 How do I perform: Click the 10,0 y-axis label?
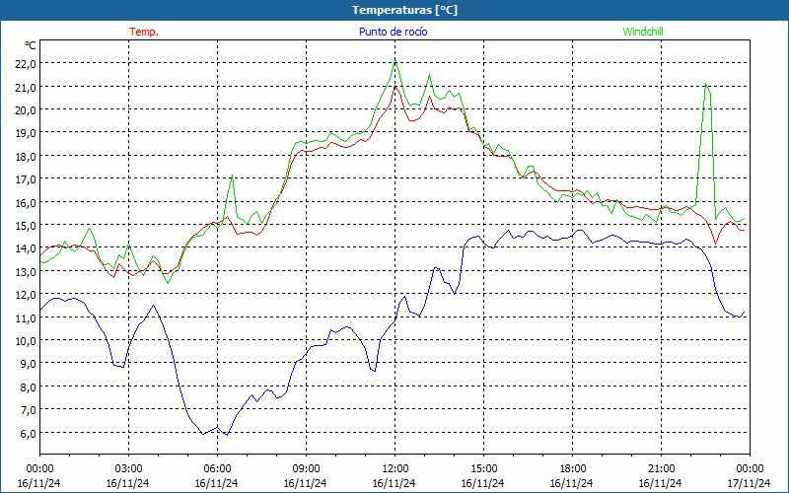pos(26,340)
